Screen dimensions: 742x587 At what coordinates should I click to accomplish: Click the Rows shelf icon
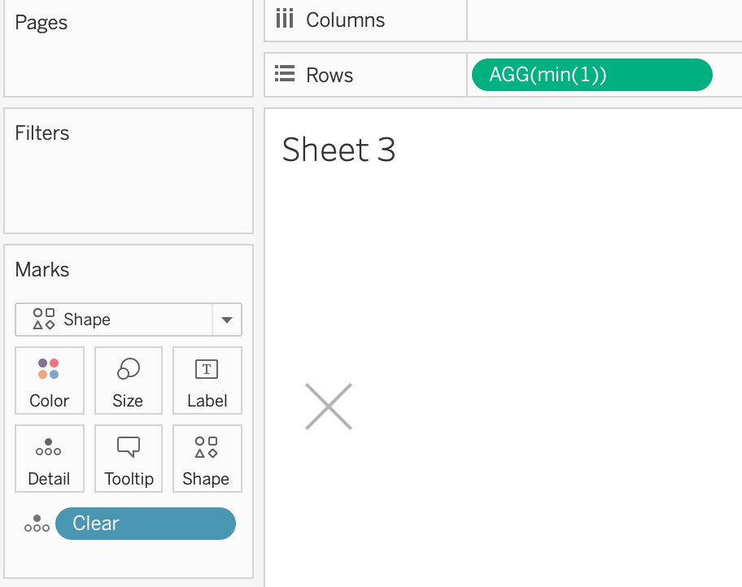[x=285, y=74]
